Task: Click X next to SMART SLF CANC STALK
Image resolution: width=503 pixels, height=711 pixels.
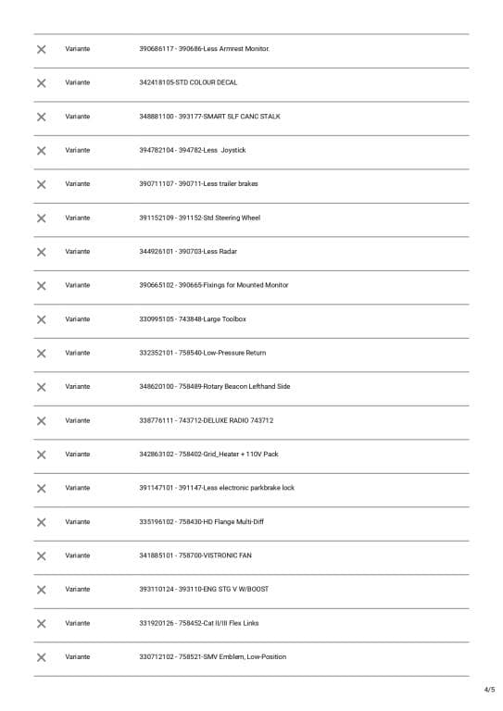Action: tap(42, 117)
